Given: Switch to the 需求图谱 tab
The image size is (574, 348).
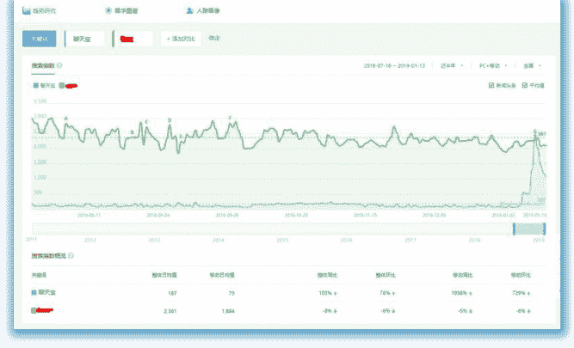Looking at the screenshot, I should click(x=125, y=11).
